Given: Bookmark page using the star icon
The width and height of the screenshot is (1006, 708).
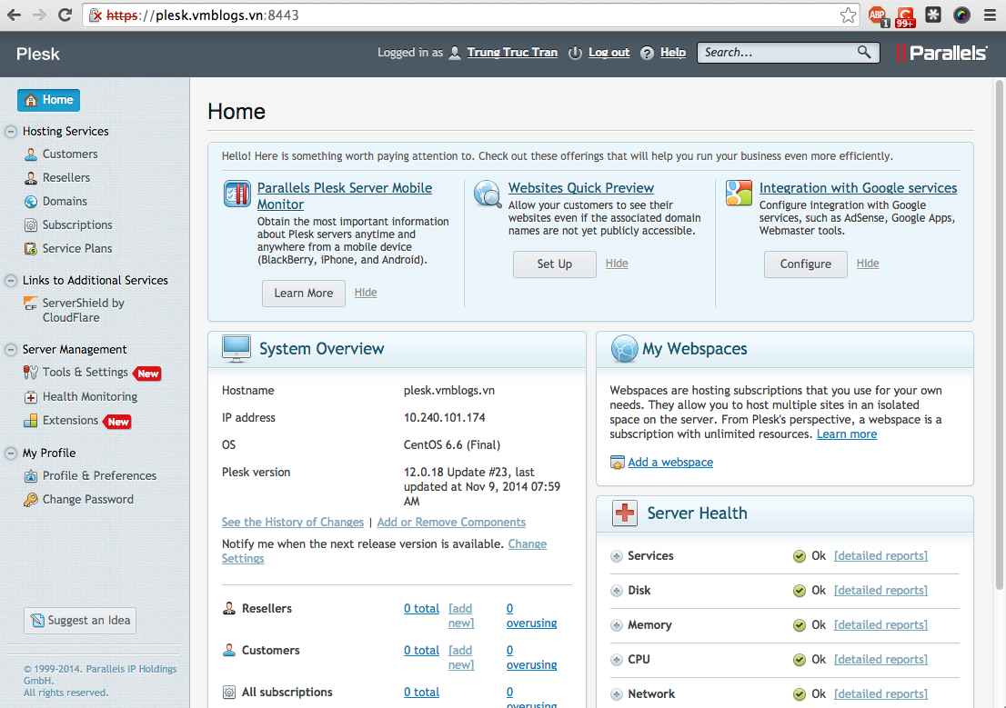Looking at the screenshot, I should (x=848, y=15).
